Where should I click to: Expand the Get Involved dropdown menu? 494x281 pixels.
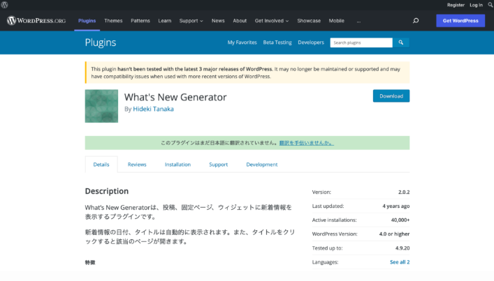pyautogui.click(x=272, y=21)
